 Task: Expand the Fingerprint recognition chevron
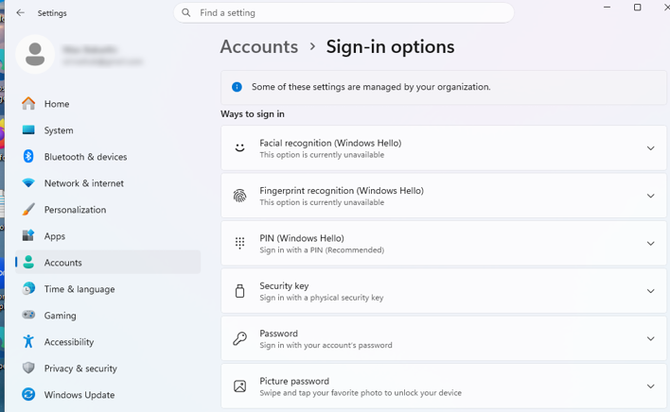coord(650,197)
